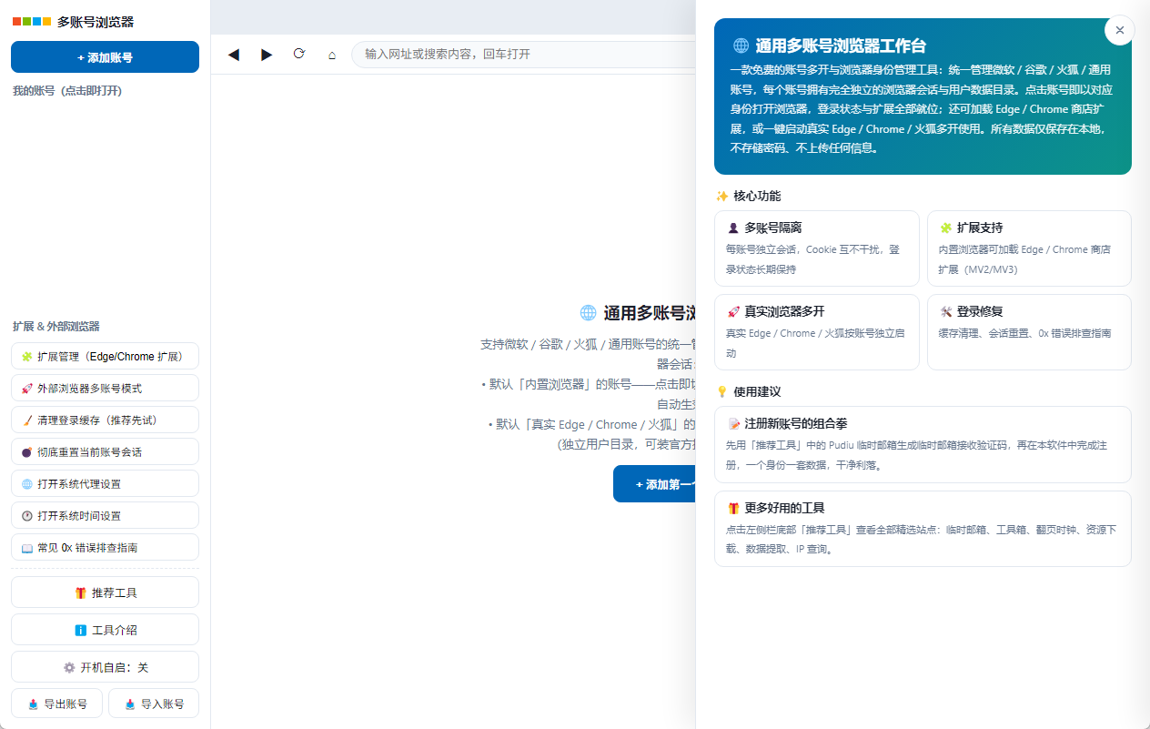Click the 添加账号 button
The image size is (1150, 729).
(x=105, y=57)
